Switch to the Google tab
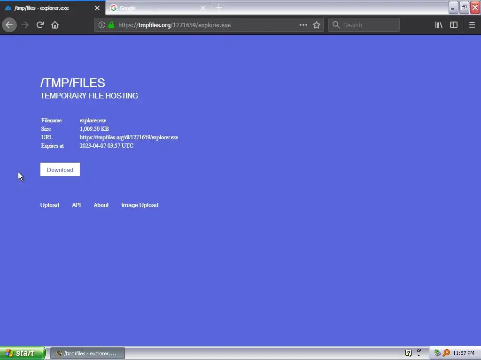This screenshot has height=360, width=481. (x=158, y=7)
